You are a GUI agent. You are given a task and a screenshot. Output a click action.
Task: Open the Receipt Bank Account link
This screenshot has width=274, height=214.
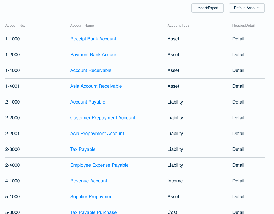pos(93,39)
